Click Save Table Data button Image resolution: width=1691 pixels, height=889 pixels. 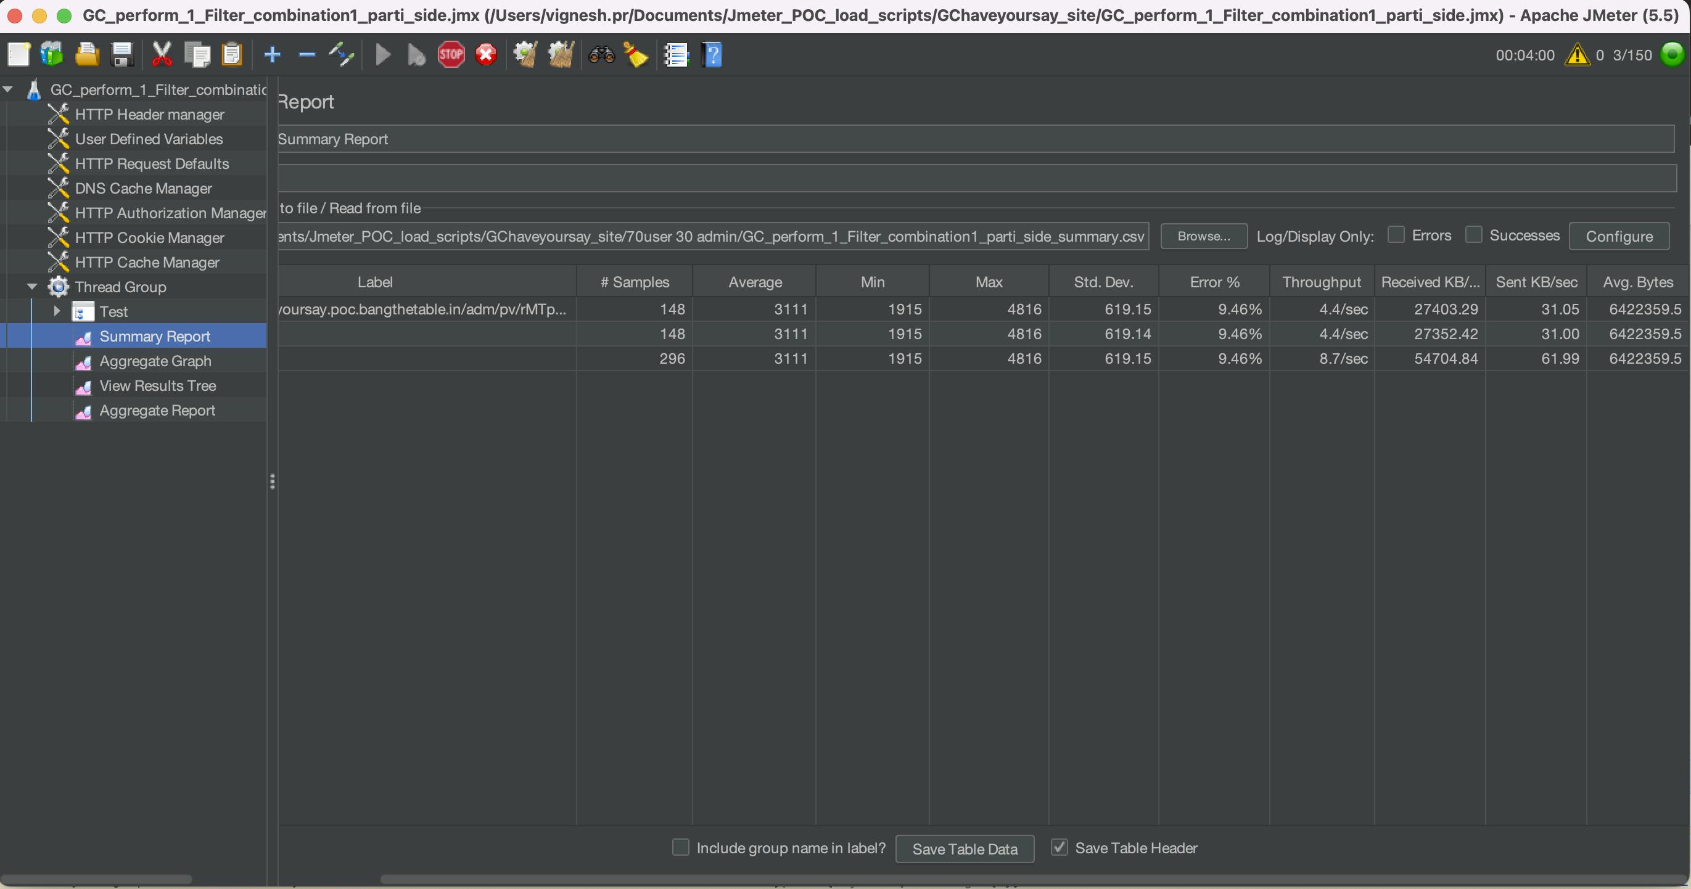(x=965, y=849)
